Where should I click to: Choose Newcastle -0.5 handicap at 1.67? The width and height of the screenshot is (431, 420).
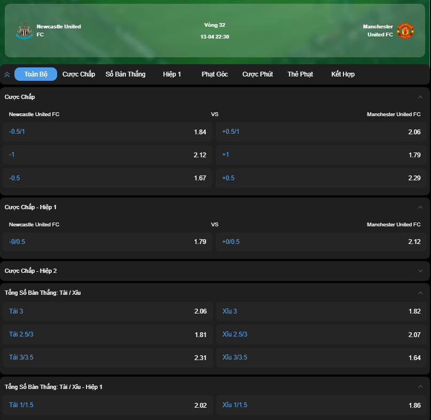tap(107, 178)
